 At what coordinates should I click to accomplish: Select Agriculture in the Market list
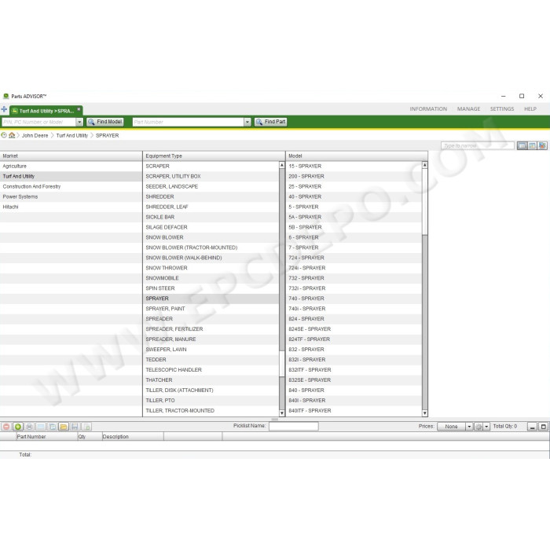71,167
